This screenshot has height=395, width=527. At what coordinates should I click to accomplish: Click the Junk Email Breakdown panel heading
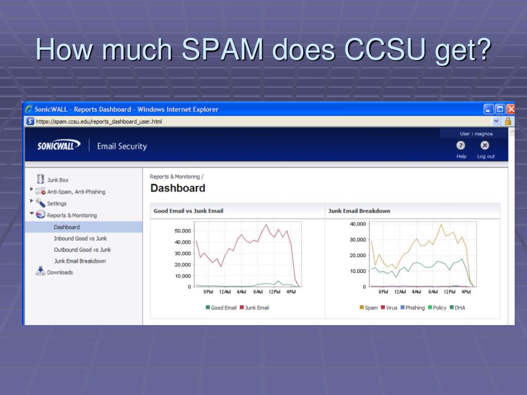tap(359, 211)
